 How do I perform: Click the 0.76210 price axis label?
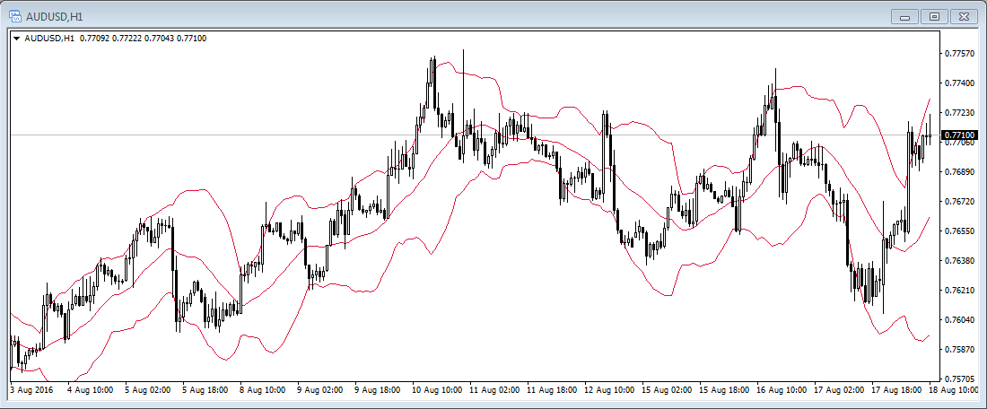tap(960, 291)
